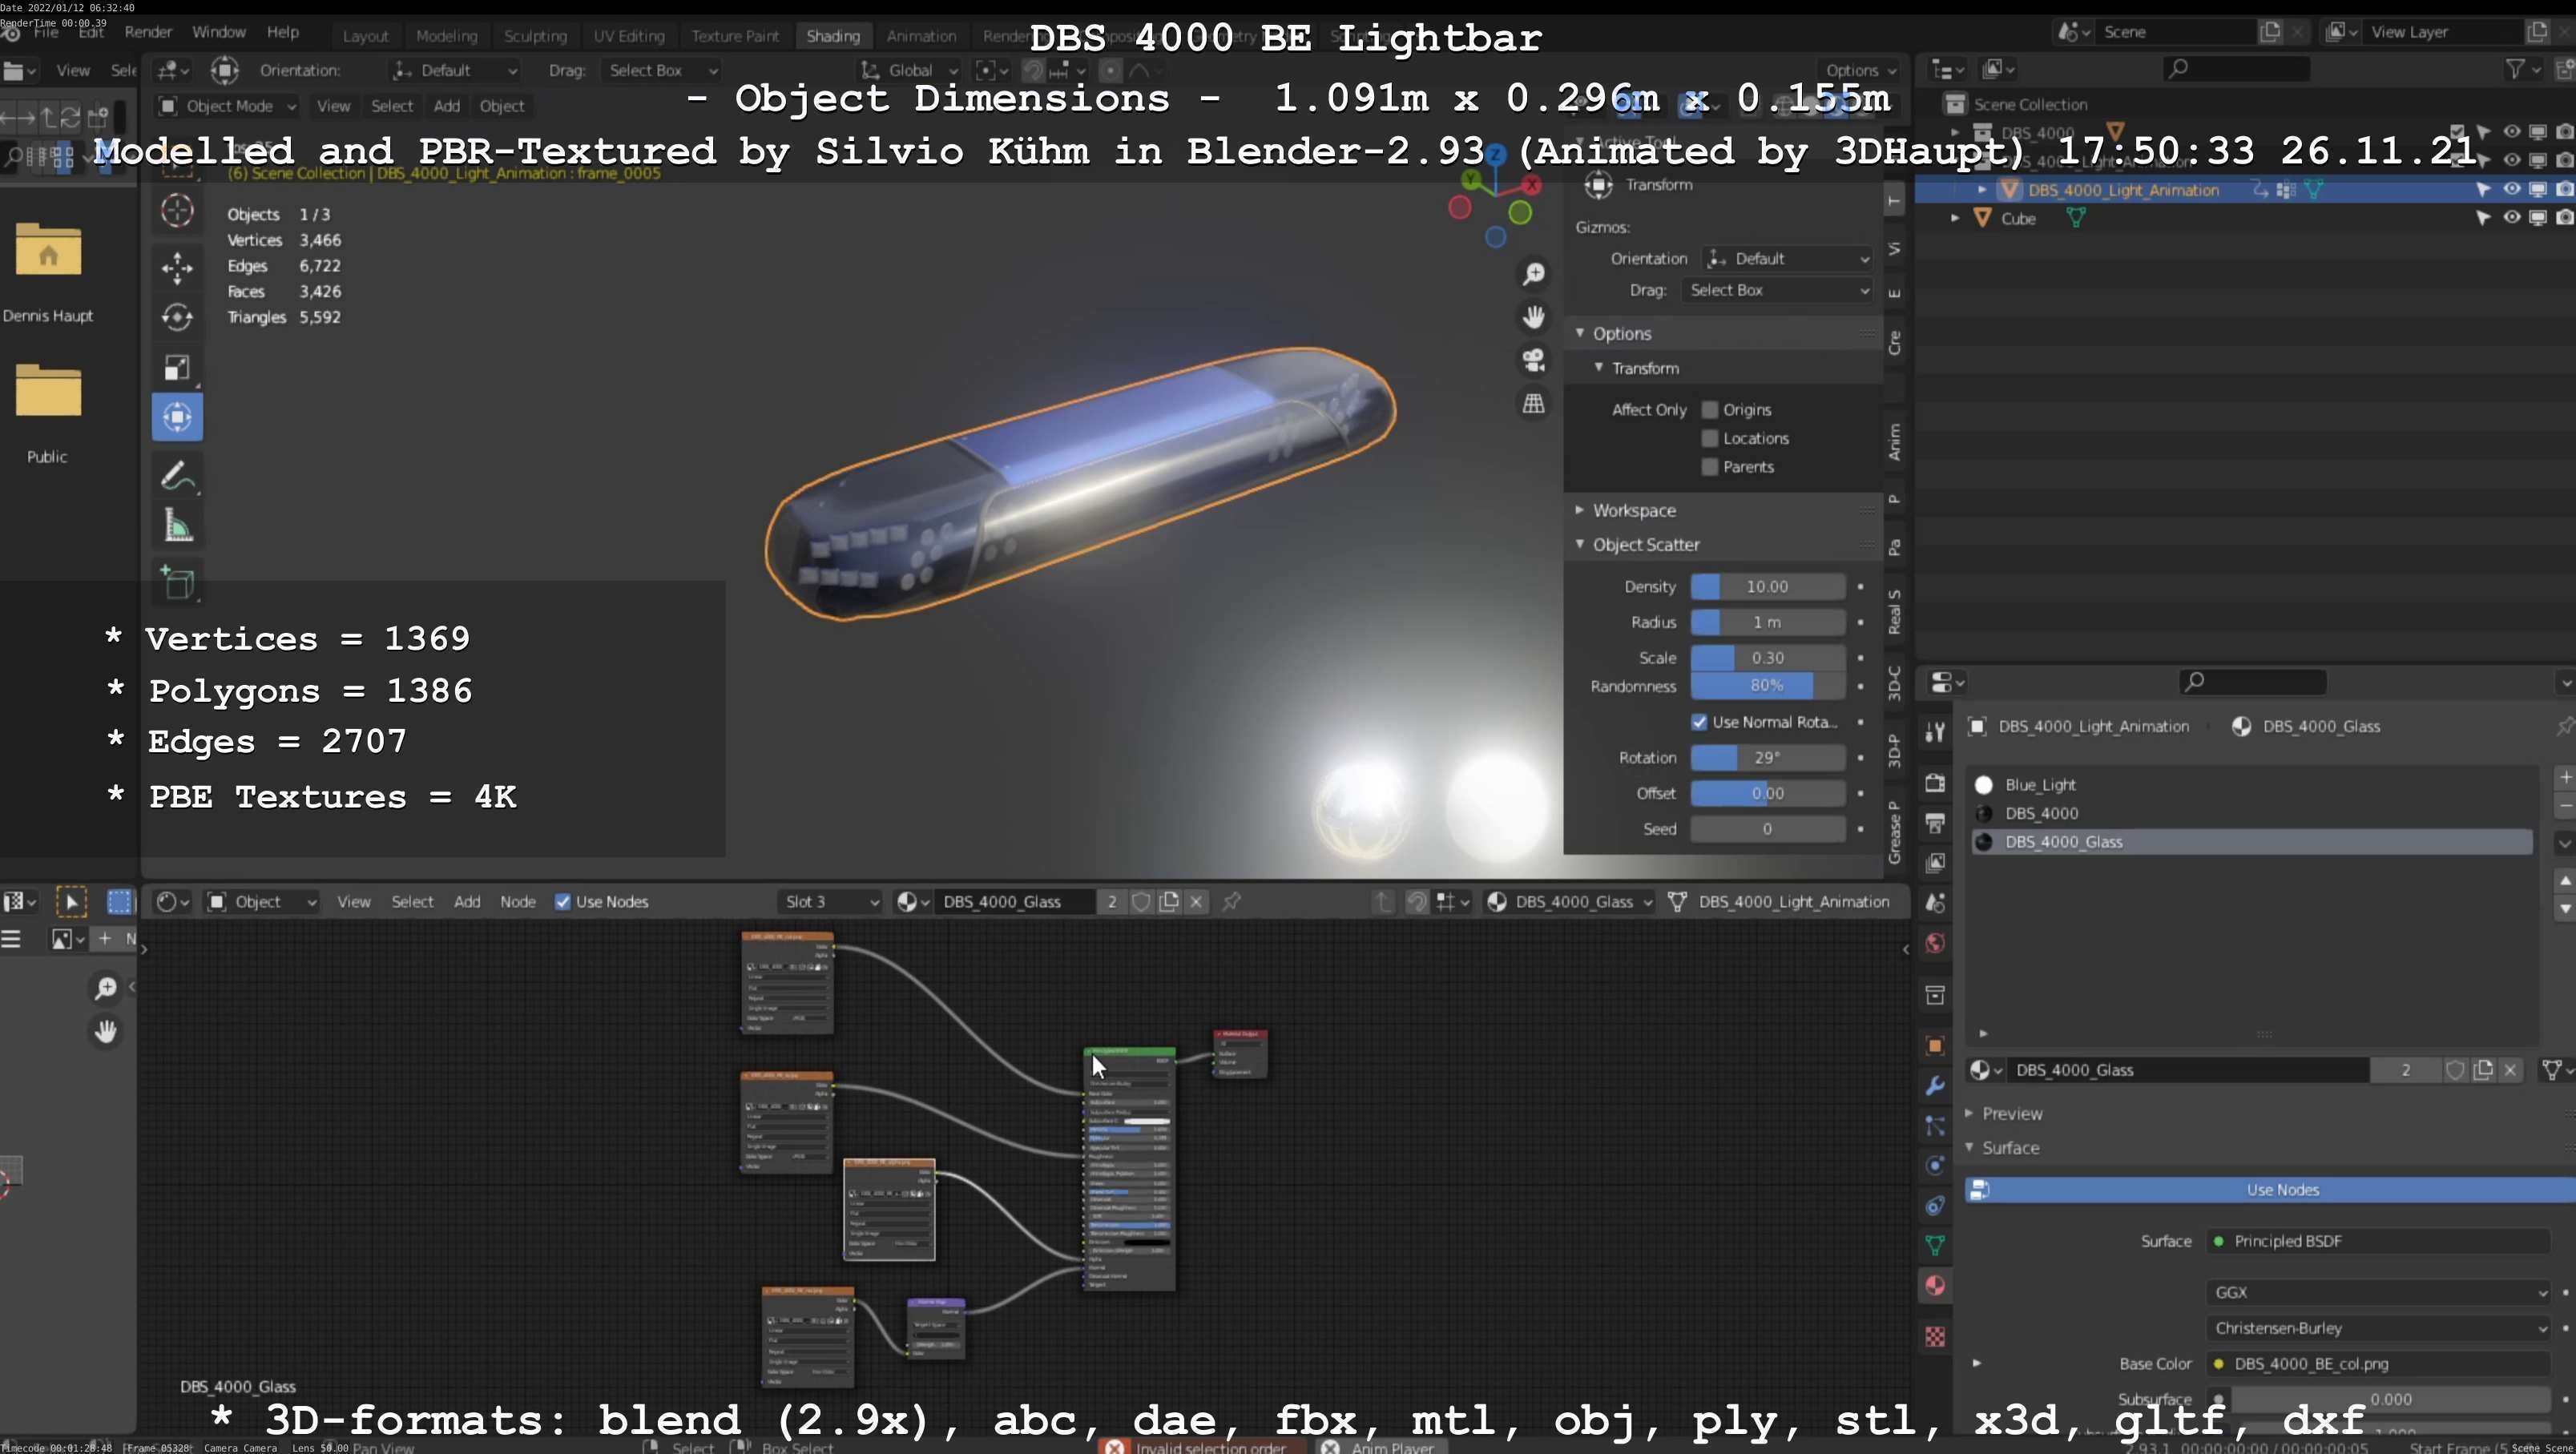Toggle render visibility camera for Cube
Viewport: 2576px width, 1454px height.
click(2564, 218)
